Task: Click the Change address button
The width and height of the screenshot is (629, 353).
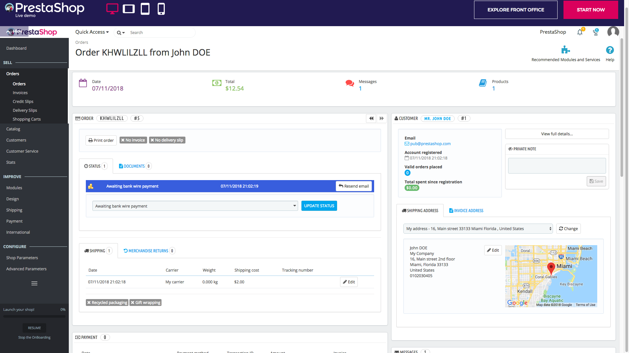Action: click(x=568, y=229)
